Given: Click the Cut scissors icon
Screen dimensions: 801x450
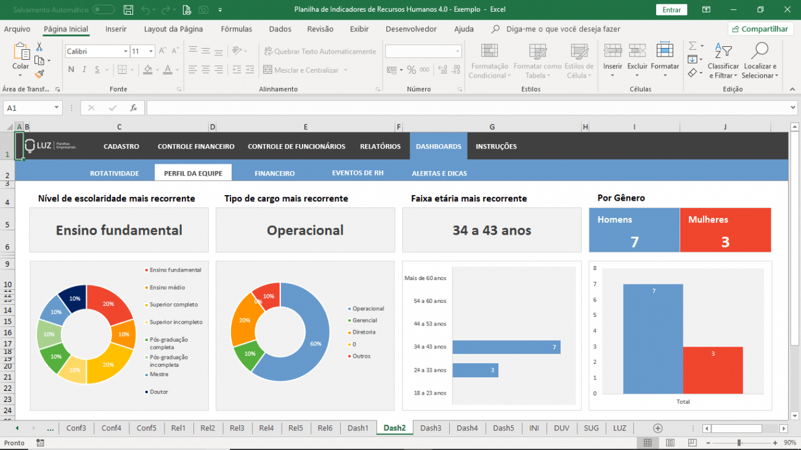Looking at the screenshot, I should tap(39, 47).
